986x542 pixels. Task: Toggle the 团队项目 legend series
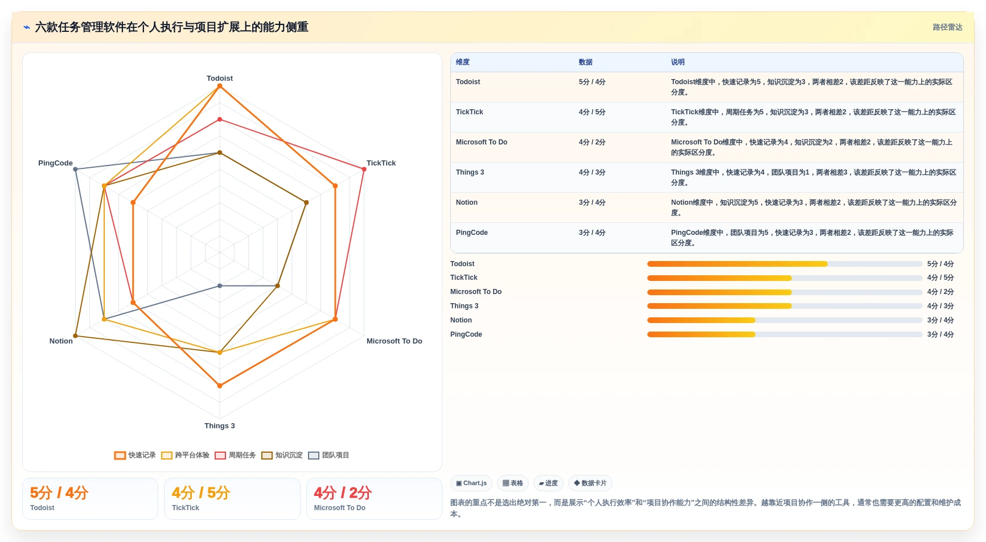tap(328, 455)
